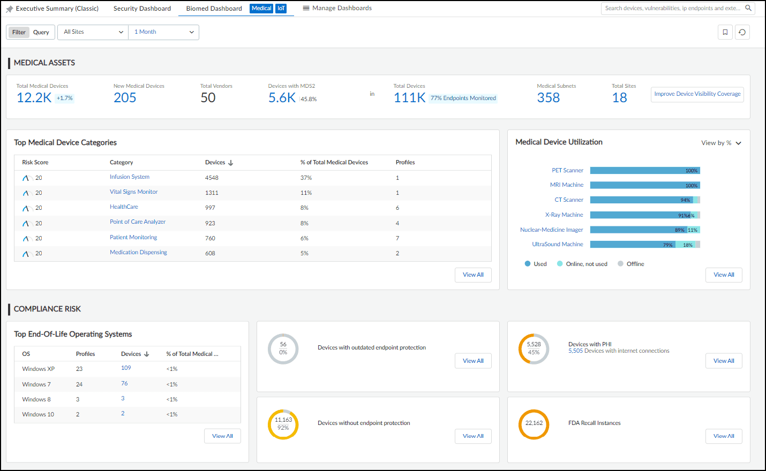This screenshot has height=471, width=766.
Task: Click View All for FDA Recall Instances
Action: (724, 436)
